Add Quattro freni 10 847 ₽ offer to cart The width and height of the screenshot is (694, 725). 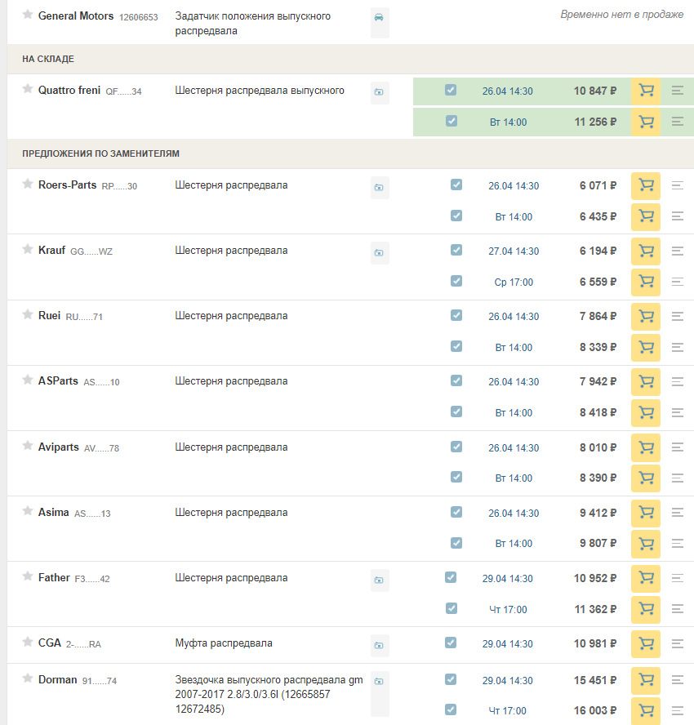[646, 91]
